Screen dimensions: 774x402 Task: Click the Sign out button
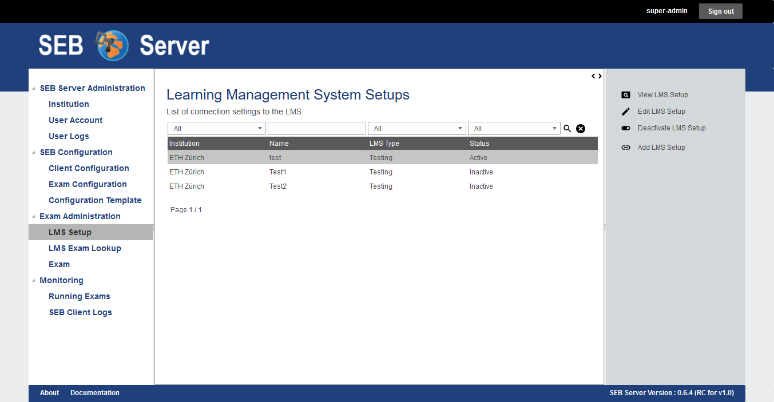point(720,11)
